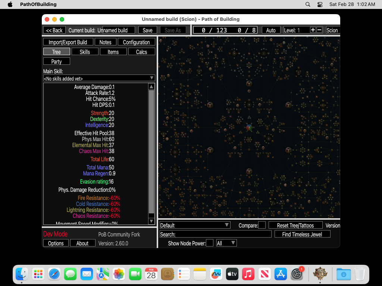Open Messages app in dock

tap(71, 274)
